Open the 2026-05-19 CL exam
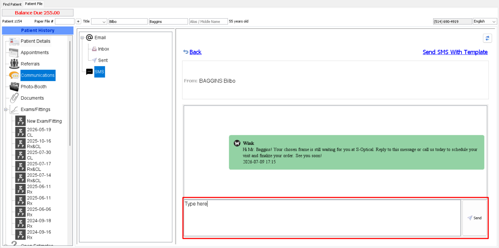Image resolution: width=499 pixels, height=248 pixels. point(39,132)
